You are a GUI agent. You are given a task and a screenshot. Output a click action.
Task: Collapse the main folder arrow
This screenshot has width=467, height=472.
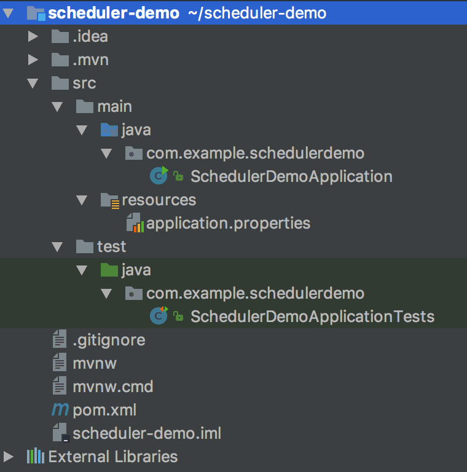tap(57, 106)
